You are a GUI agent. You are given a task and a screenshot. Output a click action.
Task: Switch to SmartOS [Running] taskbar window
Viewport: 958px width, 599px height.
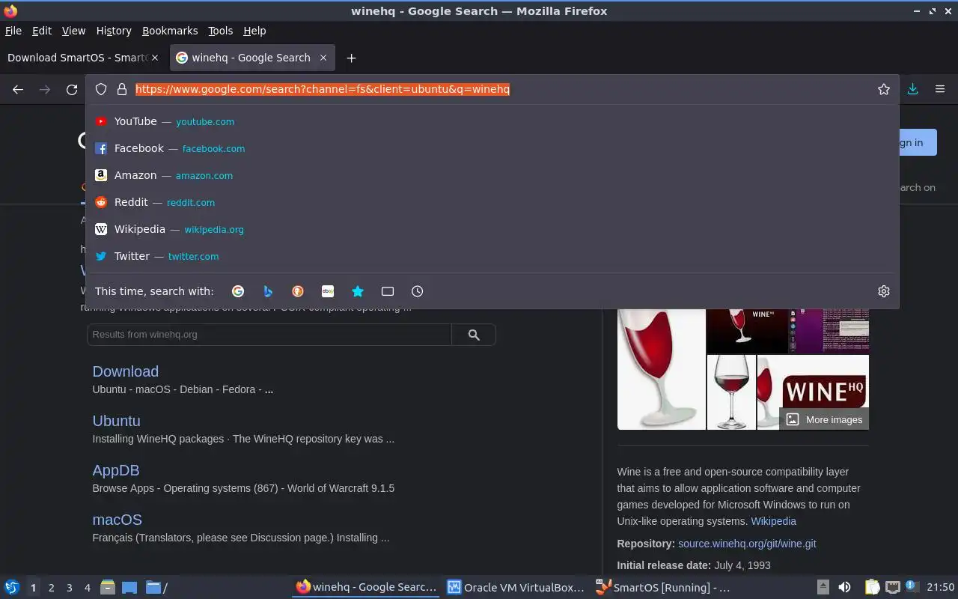point(663,587)
